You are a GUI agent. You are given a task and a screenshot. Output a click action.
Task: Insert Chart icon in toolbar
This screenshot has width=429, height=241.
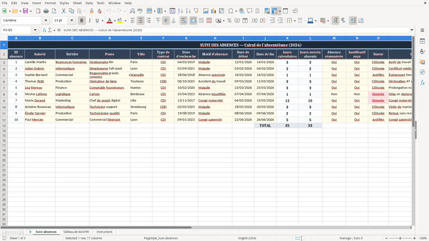pos(214,11)
